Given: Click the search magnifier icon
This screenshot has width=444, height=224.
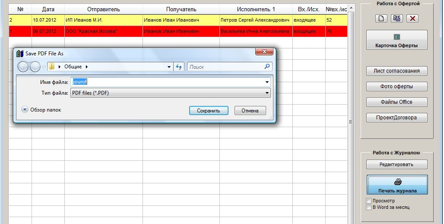Looking at the screenshot, I should click(267, 67).
